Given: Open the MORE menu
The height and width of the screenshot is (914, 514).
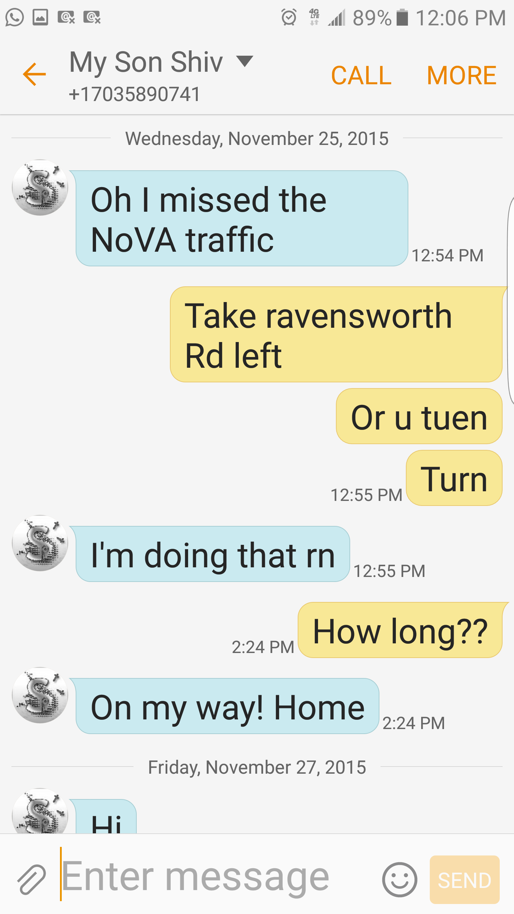Looking at the screenshot, I should click(462, 75).
